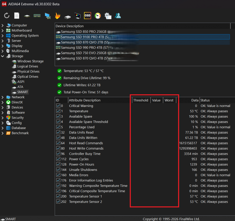Click the flat drive icon next to the Report icon

point(27,16)
